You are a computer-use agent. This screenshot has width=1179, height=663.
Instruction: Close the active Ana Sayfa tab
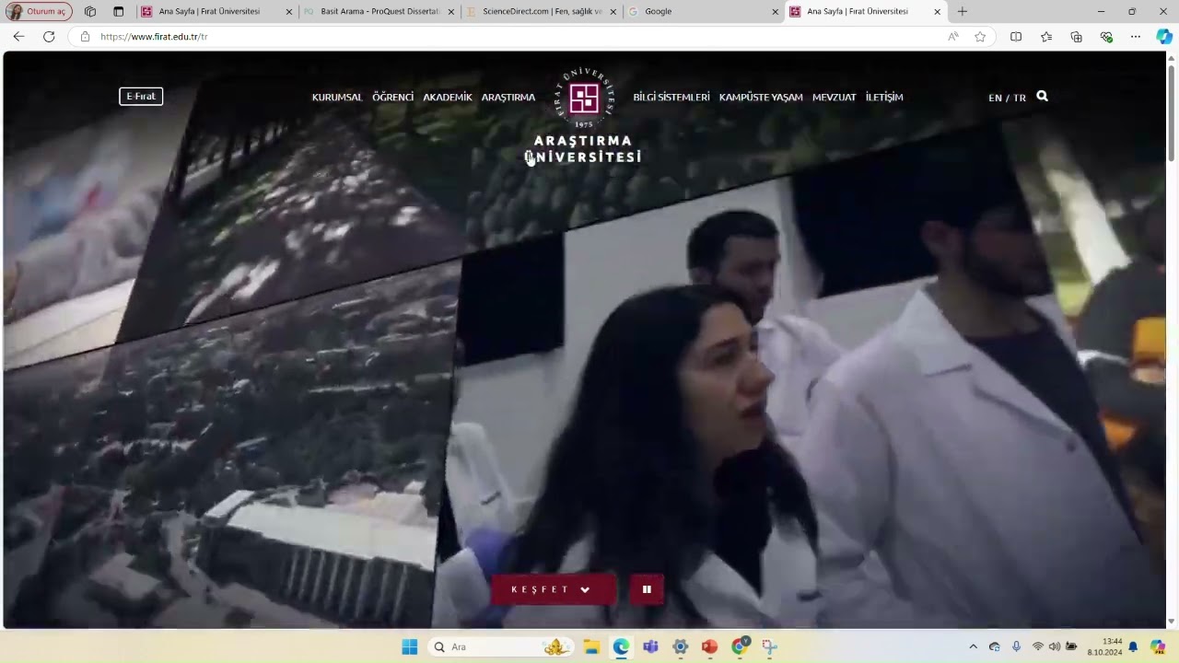click(937, 12)
